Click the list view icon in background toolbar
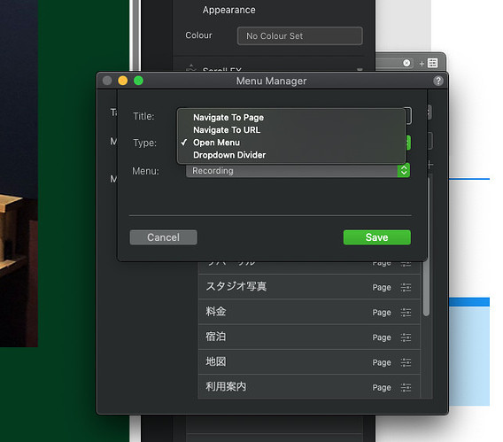The image size is (503, 442). pyautogui.click(x=432, y=63)
